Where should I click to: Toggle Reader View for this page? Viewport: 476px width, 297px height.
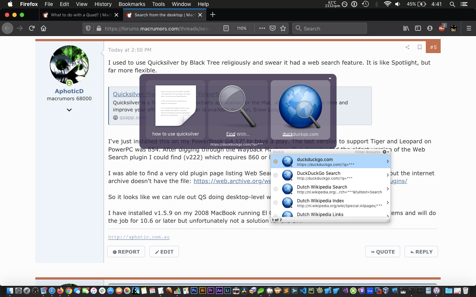[226, 28]
